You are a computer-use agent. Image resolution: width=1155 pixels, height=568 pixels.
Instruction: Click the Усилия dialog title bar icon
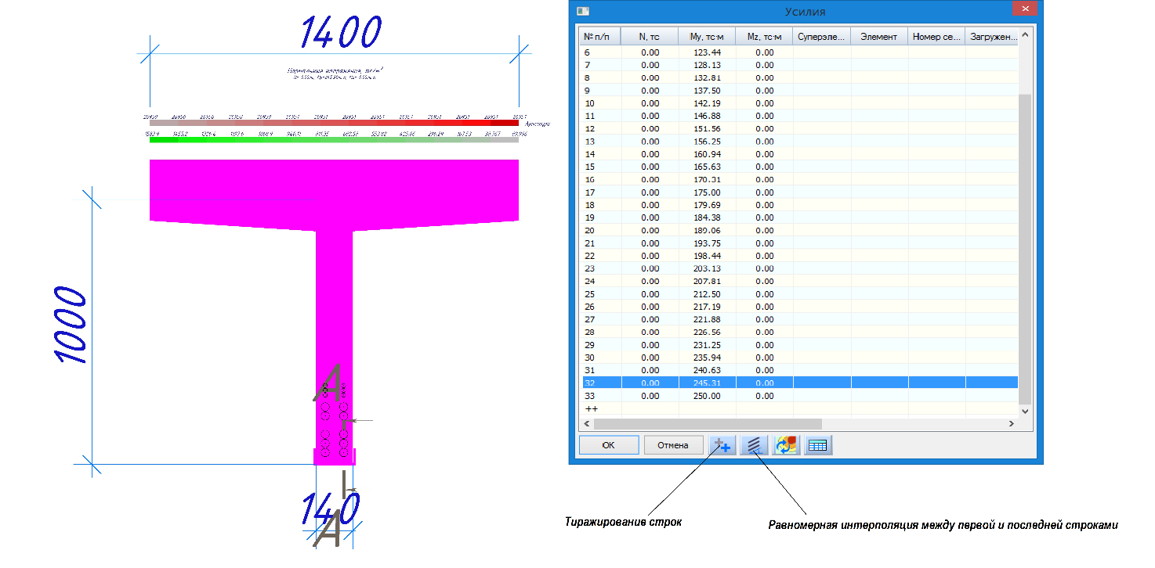(582, 11)
